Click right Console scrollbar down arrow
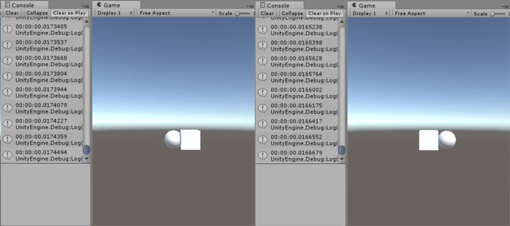 pyautogui.click(x=342, y=159)
